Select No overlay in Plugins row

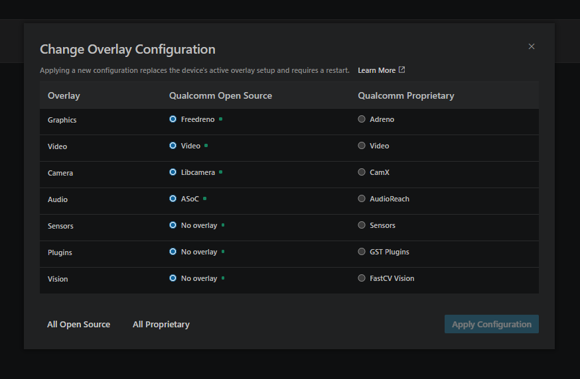pyautogui.click(x=173, y=252)
